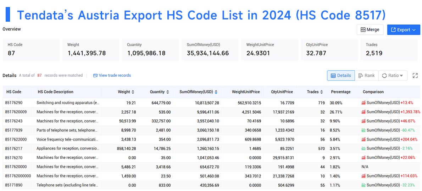Click comparison chart icon for +204.04%
The image size is (422, 191).
pyautogui.click(x=363, y=140)
